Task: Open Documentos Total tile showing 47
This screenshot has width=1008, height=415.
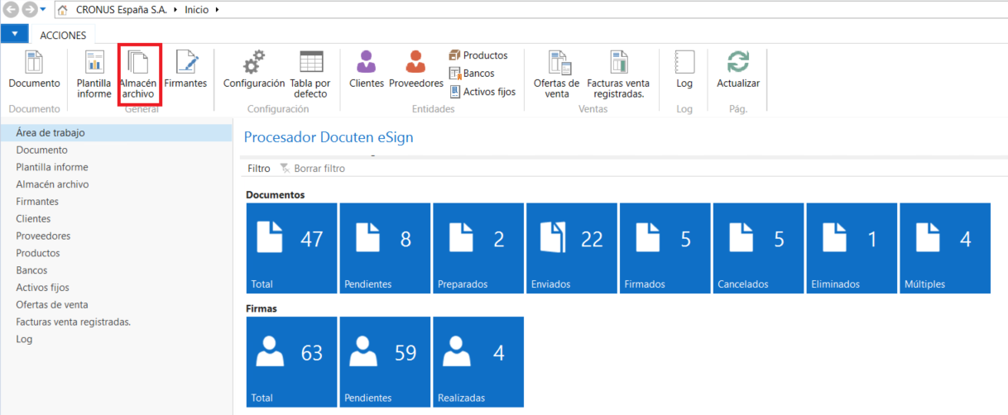Action: (291, 248)
